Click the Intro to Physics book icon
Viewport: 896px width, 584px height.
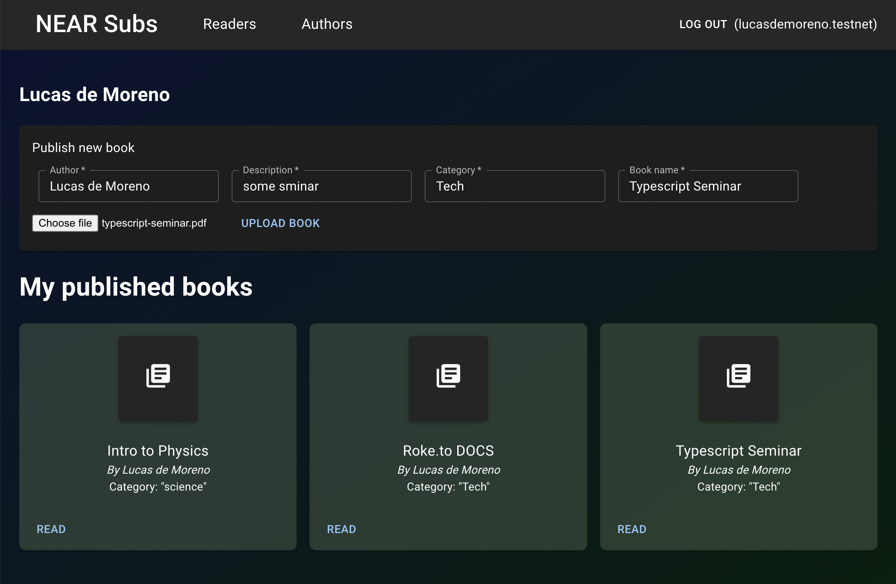pos(158,376)
